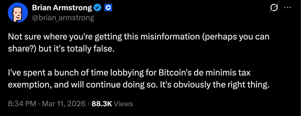Screen dimensions: 301x116
Task: Click the Brian Armstrong display name
Action: [x=62, y=8]
